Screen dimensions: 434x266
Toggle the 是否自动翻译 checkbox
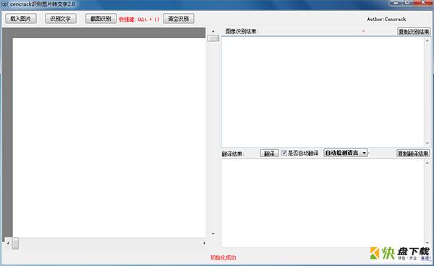[x=284, y=153]
